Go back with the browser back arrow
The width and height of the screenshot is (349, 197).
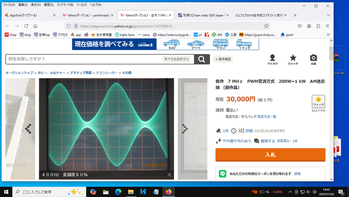[8, 26]
